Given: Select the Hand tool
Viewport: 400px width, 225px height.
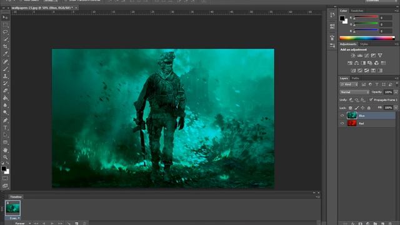Looking at the screenshot, I should (5, 150).
